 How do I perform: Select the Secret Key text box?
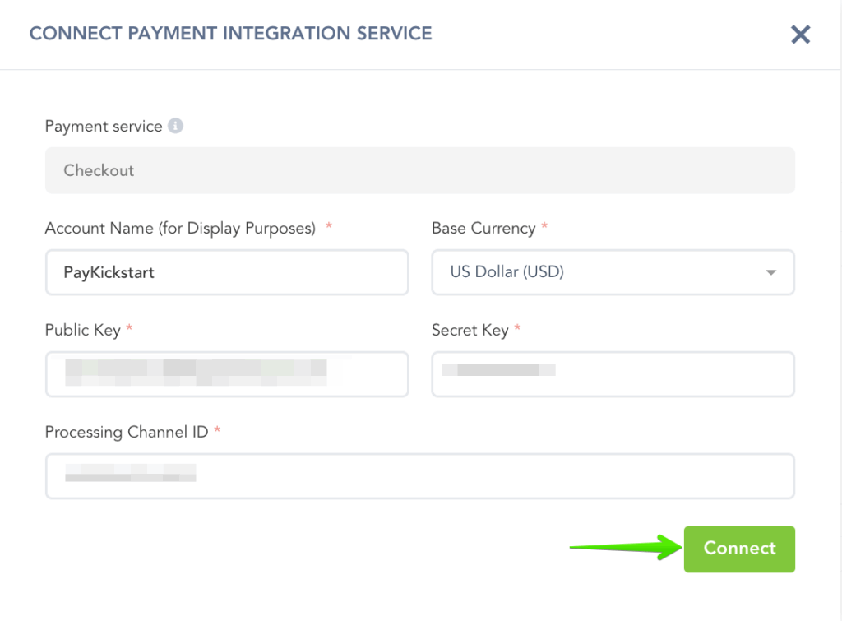pyautogui.click(x=613, y=374)
